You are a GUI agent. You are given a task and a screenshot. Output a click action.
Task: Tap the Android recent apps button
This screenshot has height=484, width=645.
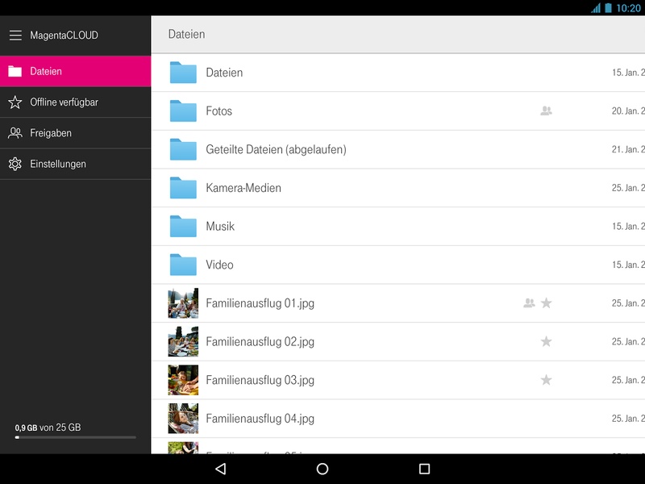[425, 469]
